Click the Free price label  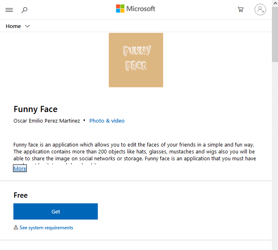(21, 195)
